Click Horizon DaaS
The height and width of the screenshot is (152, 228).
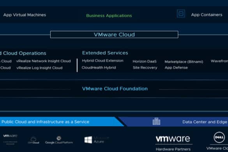(x=145, y=61)
